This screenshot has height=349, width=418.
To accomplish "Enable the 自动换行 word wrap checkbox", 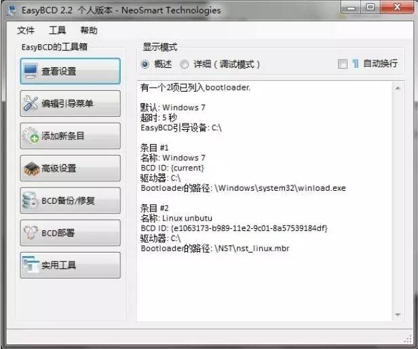I will coord(343,64).
